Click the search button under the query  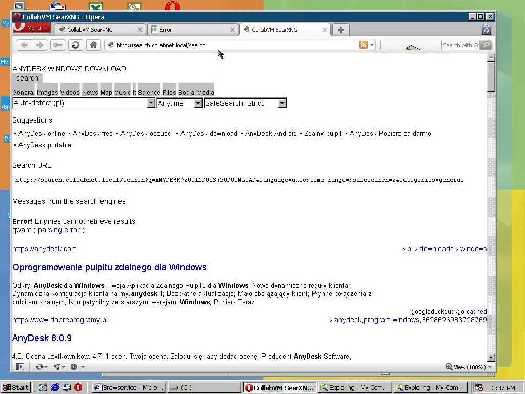click(28, 78)
